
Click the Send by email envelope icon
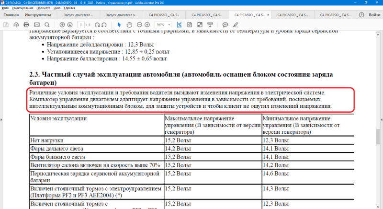pos(38,24)
